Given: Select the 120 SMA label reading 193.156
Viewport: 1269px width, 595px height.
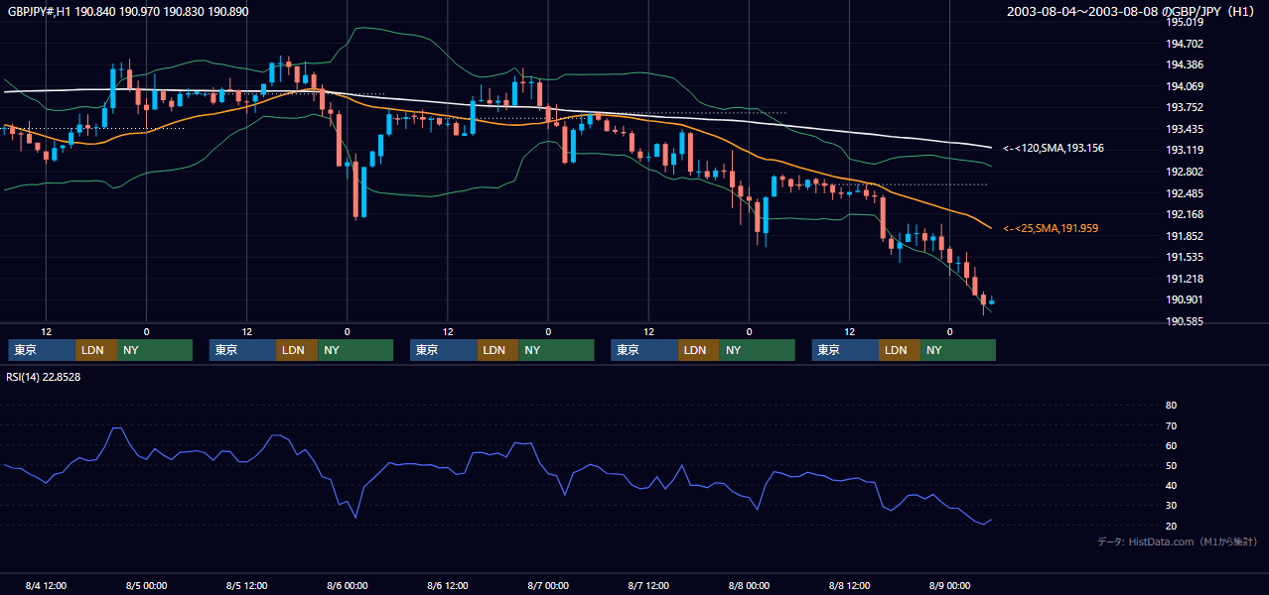Looking at the screenshot, I should [x=1054, y=148].
